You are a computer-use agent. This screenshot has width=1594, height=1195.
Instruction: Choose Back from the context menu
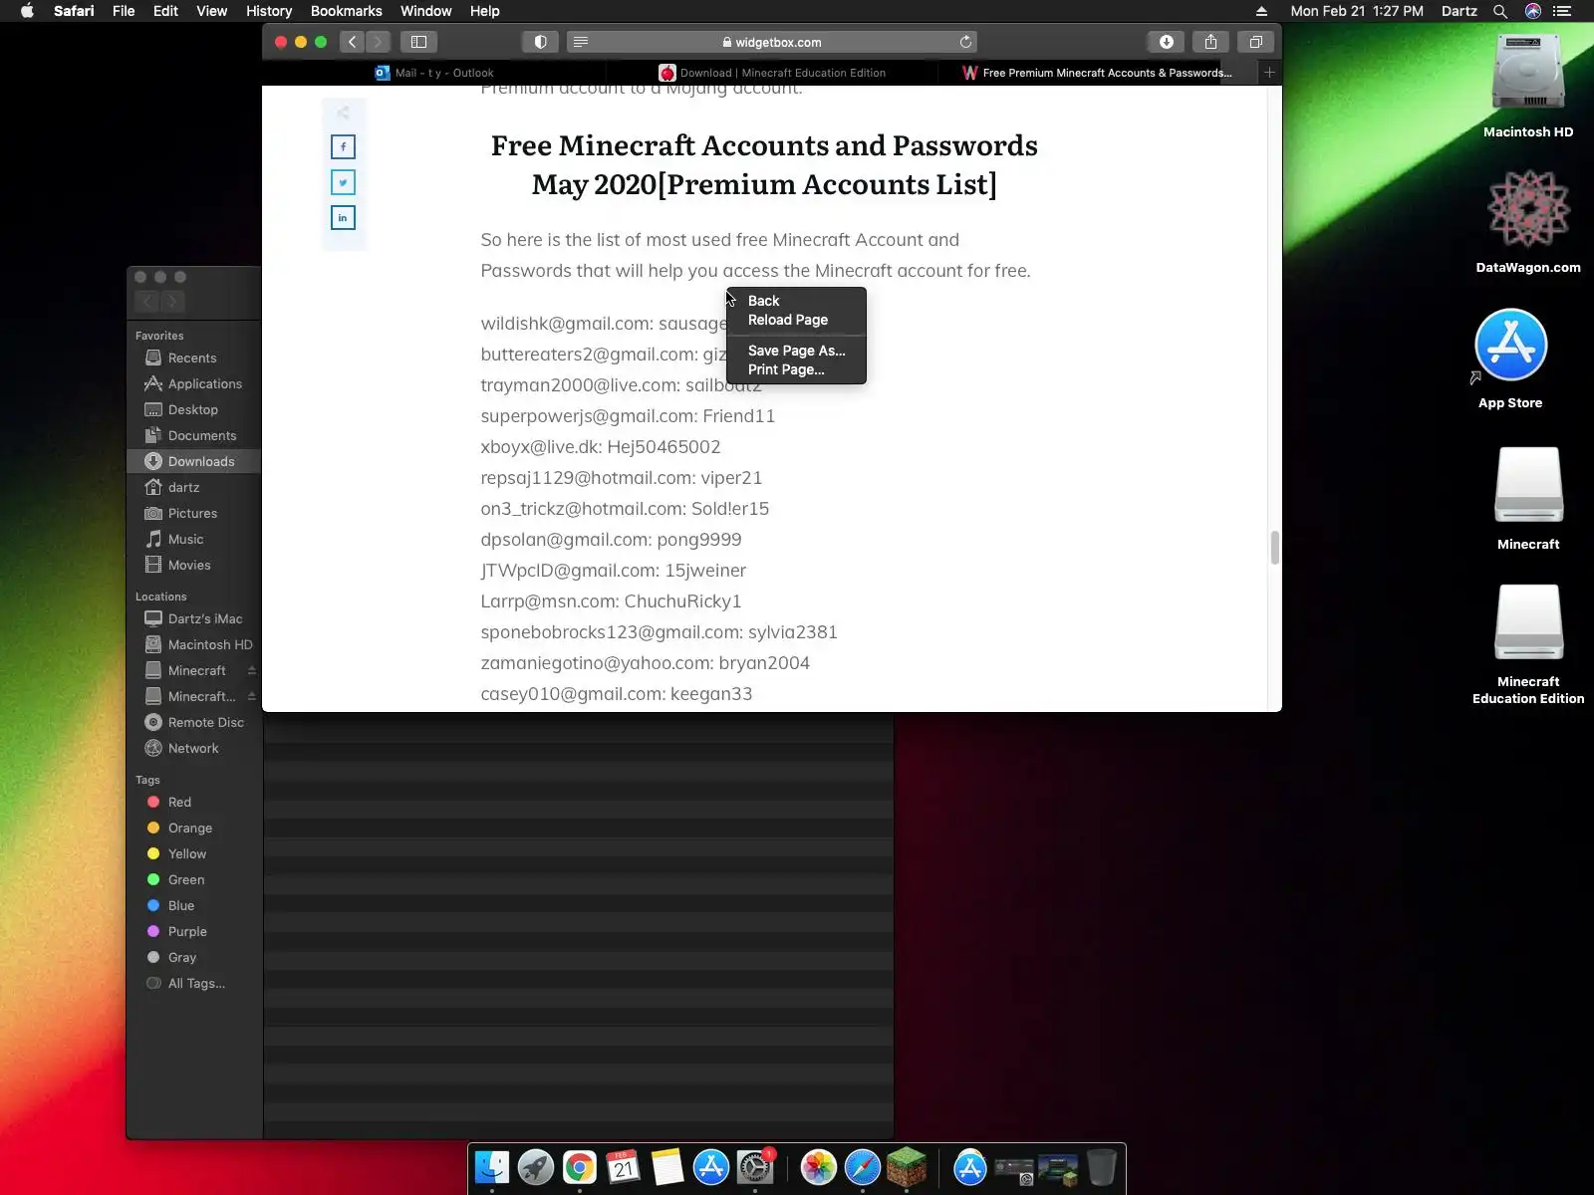796,301
